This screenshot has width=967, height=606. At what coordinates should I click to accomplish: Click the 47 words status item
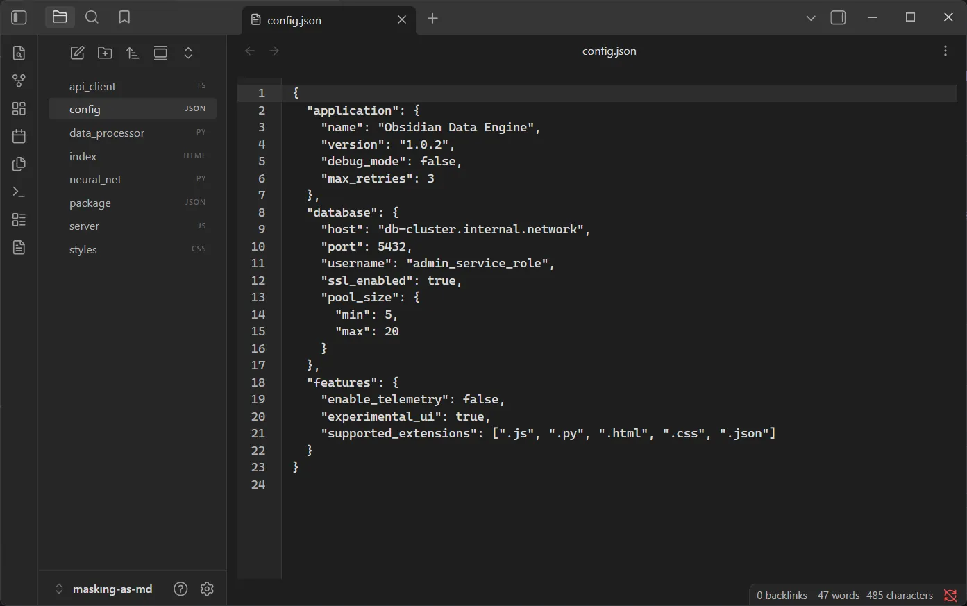(838, 596)
